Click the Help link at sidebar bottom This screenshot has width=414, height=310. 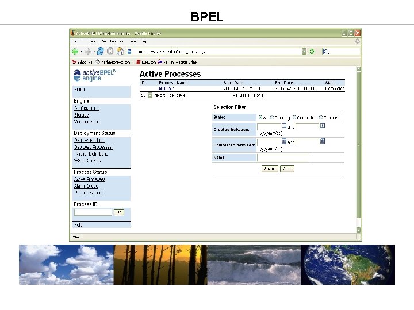coord(78,225)
